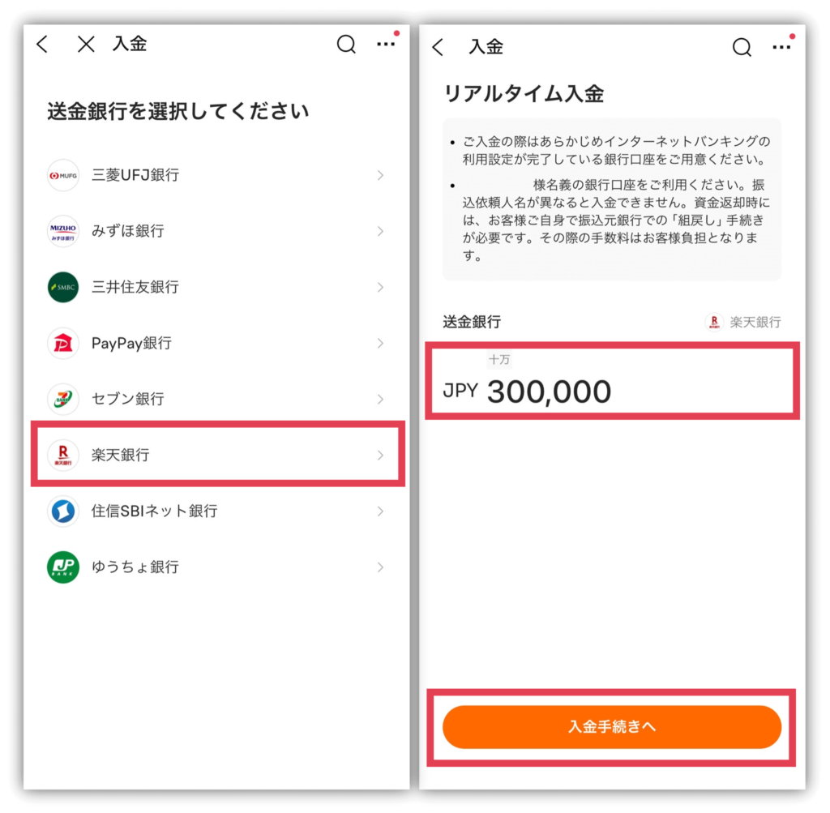Select the みずほ銀行 Mizuho logo icon
Screen dimensions: 830x813
[63, 231]
